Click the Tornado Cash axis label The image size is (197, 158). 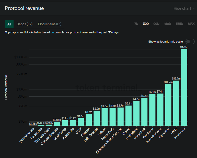pyautogui.click(x=42, y=135)
